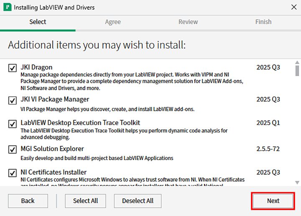Click the MGI Solution Explorer title
Screen dimensions: 301x216
point(52,149)
